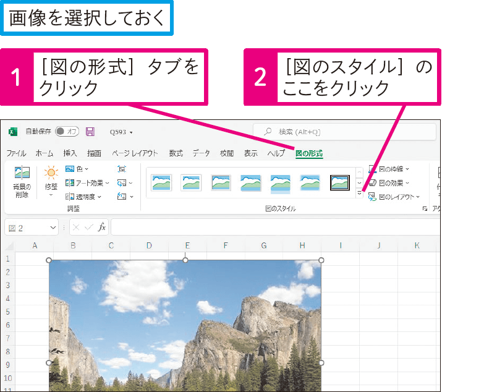The width and height of the screenshot is (484, 392).
Task: Expand the 図のスタイル gallery More button
Action: click(359, 194)
